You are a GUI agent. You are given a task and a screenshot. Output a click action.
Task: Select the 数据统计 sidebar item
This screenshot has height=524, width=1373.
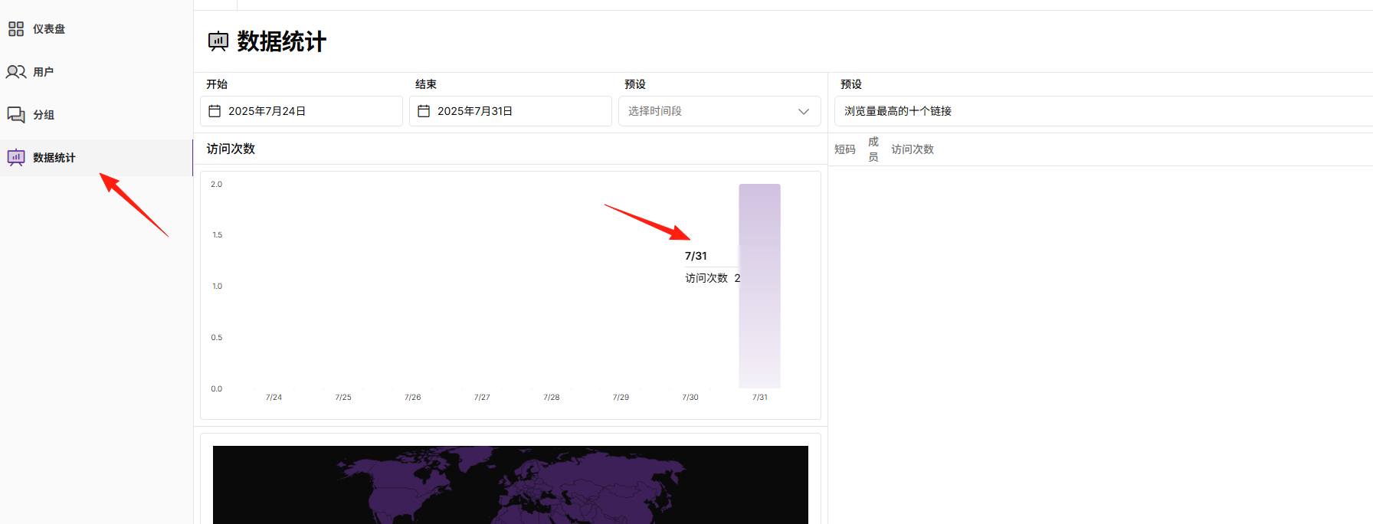(x=96, y=158)
